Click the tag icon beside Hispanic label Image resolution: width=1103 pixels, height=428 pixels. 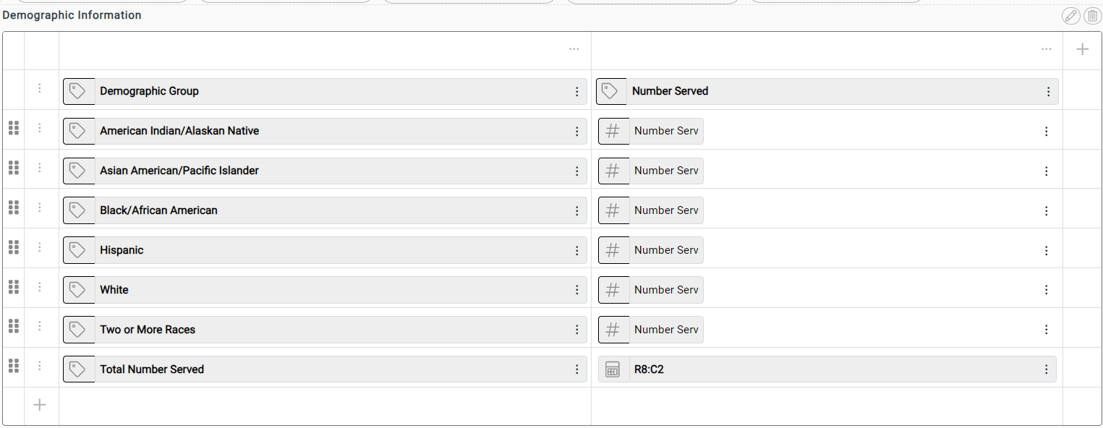(78, 250)
